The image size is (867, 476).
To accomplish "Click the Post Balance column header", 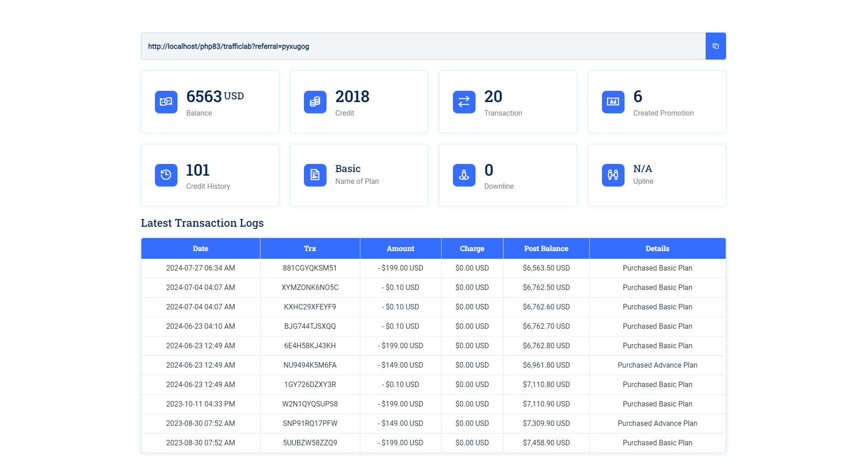I will click(x=546, y=249).
